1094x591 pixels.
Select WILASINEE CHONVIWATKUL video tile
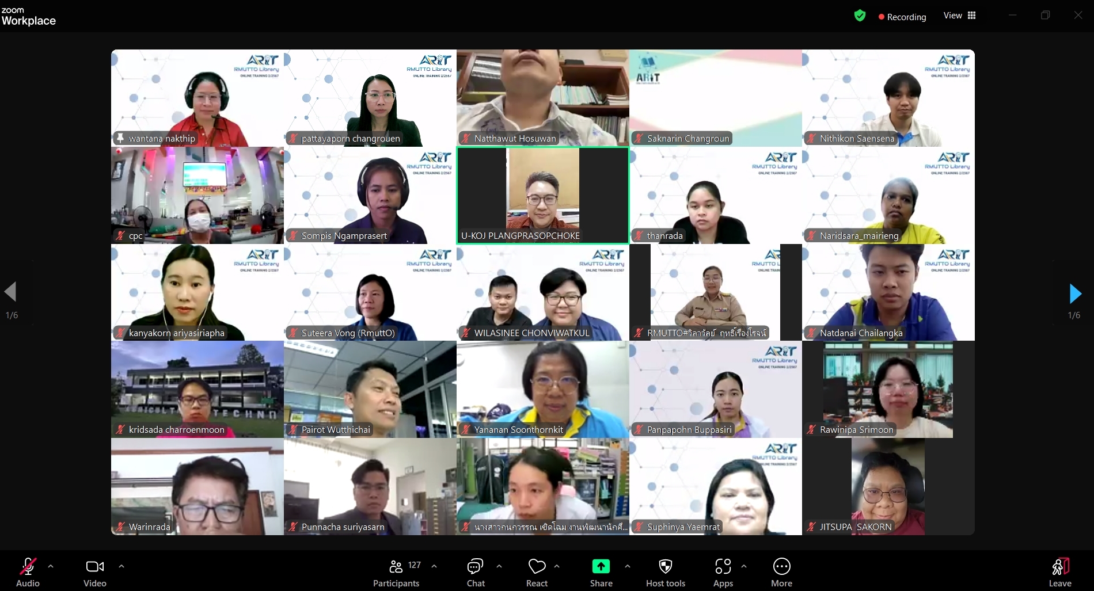tap(543, 292)
